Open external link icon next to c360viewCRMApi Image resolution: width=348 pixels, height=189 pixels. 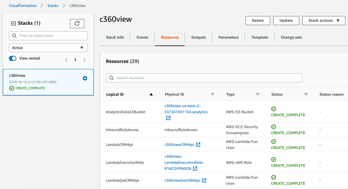(198, 145)
